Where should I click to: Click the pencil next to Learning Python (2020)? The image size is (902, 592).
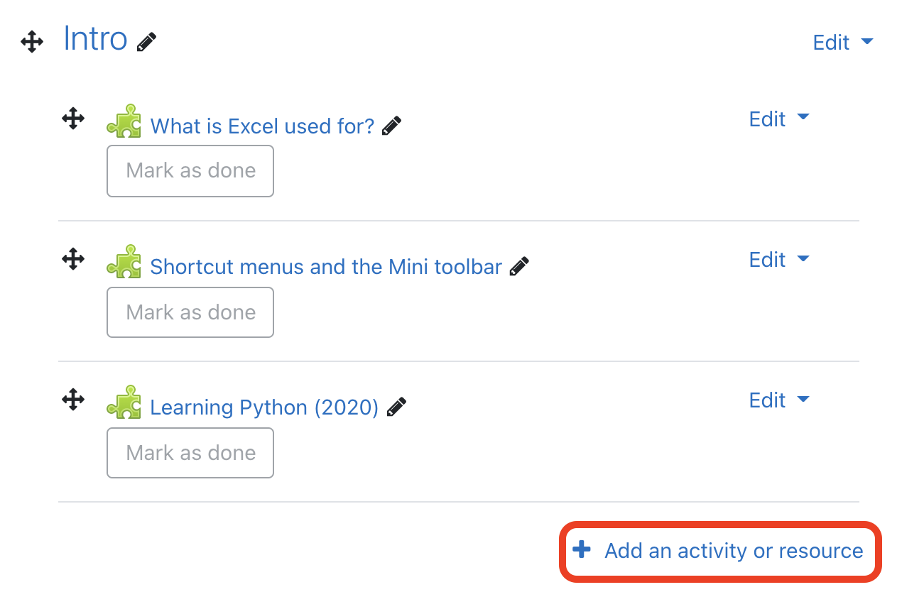[x=396, y=407]
